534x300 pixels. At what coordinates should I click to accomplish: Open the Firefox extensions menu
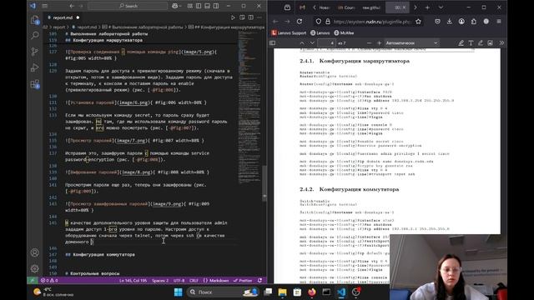[x=474, y=22]
